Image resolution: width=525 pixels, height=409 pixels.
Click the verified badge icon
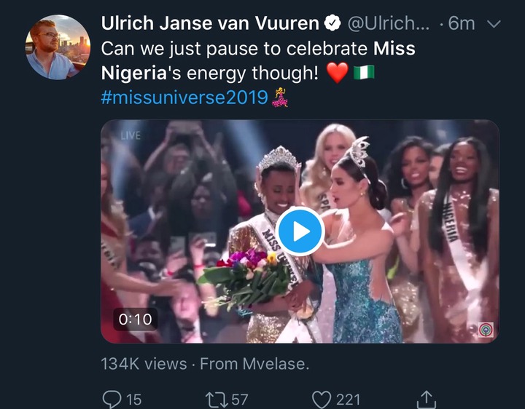332,24
